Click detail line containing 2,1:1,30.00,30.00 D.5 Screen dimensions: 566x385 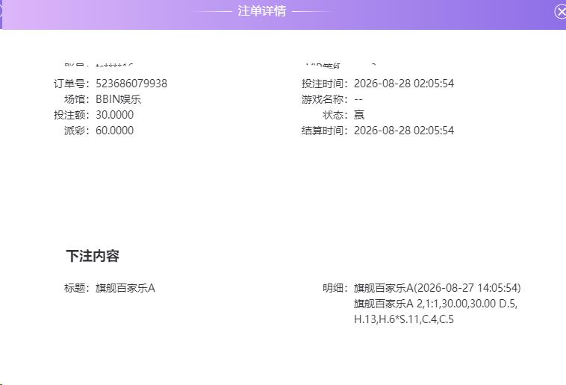(435, 304)
